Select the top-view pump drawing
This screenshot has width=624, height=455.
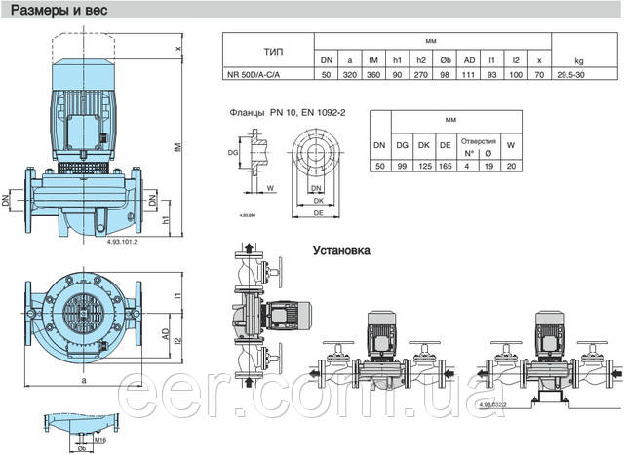(x=89, y=320)
